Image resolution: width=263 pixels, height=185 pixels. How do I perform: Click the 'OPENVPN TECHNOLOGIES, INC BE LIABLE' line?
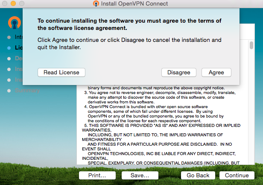coord(162,154)
